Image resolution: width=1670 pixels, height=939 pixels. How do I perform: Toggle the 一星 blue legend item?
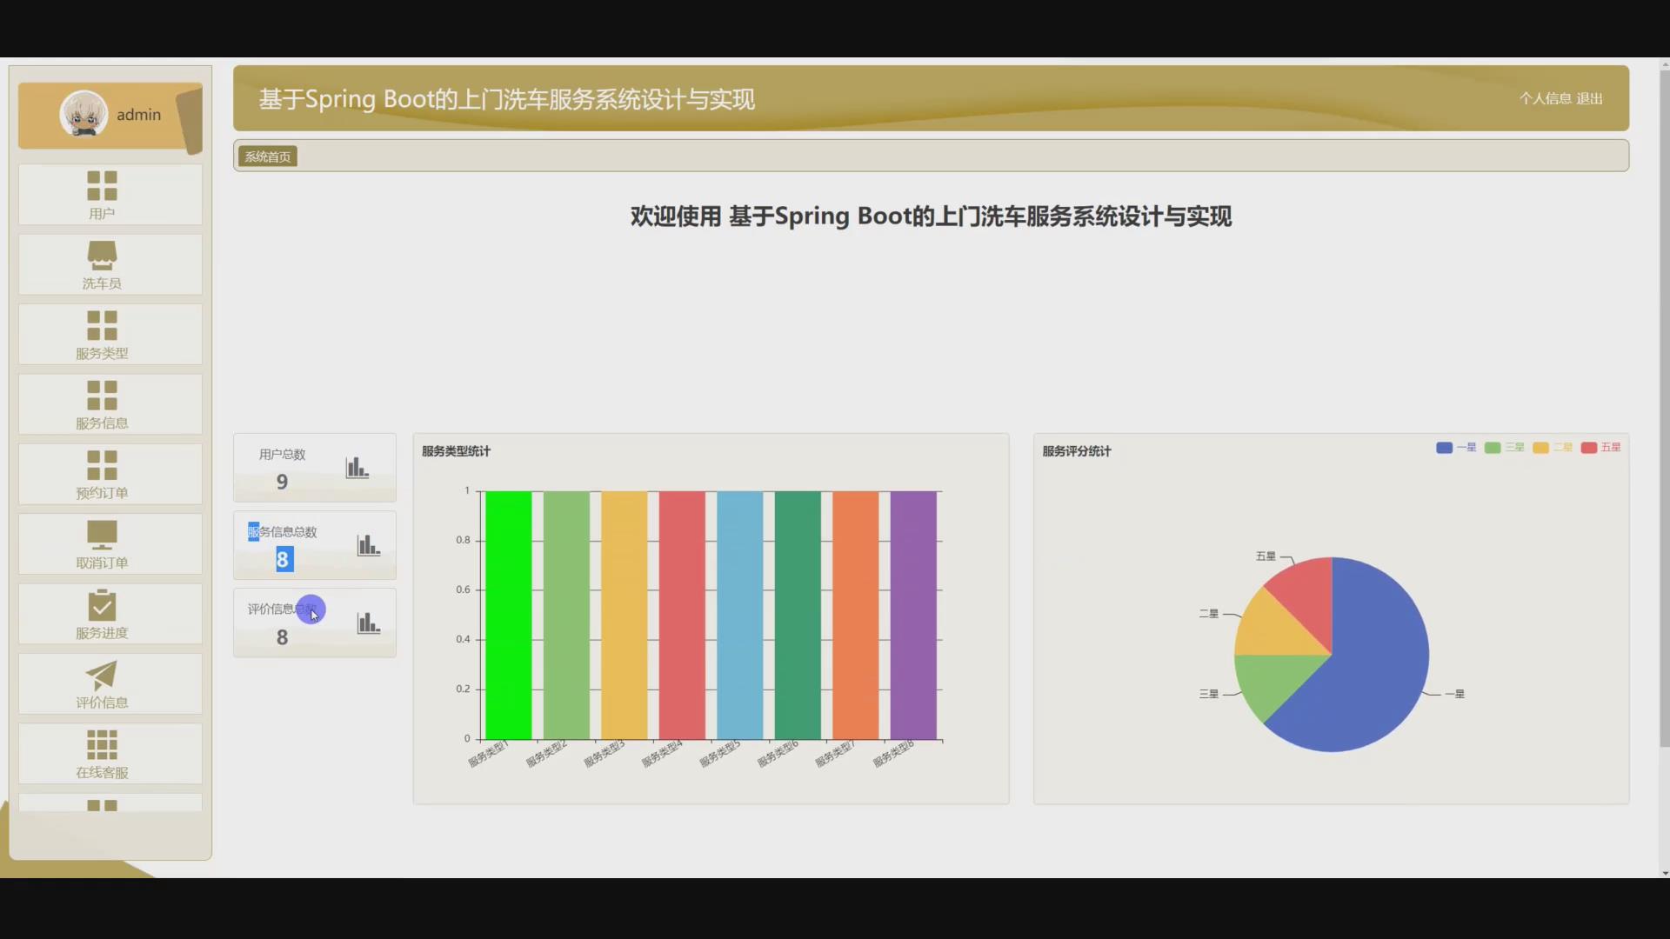click(1444, 448)
